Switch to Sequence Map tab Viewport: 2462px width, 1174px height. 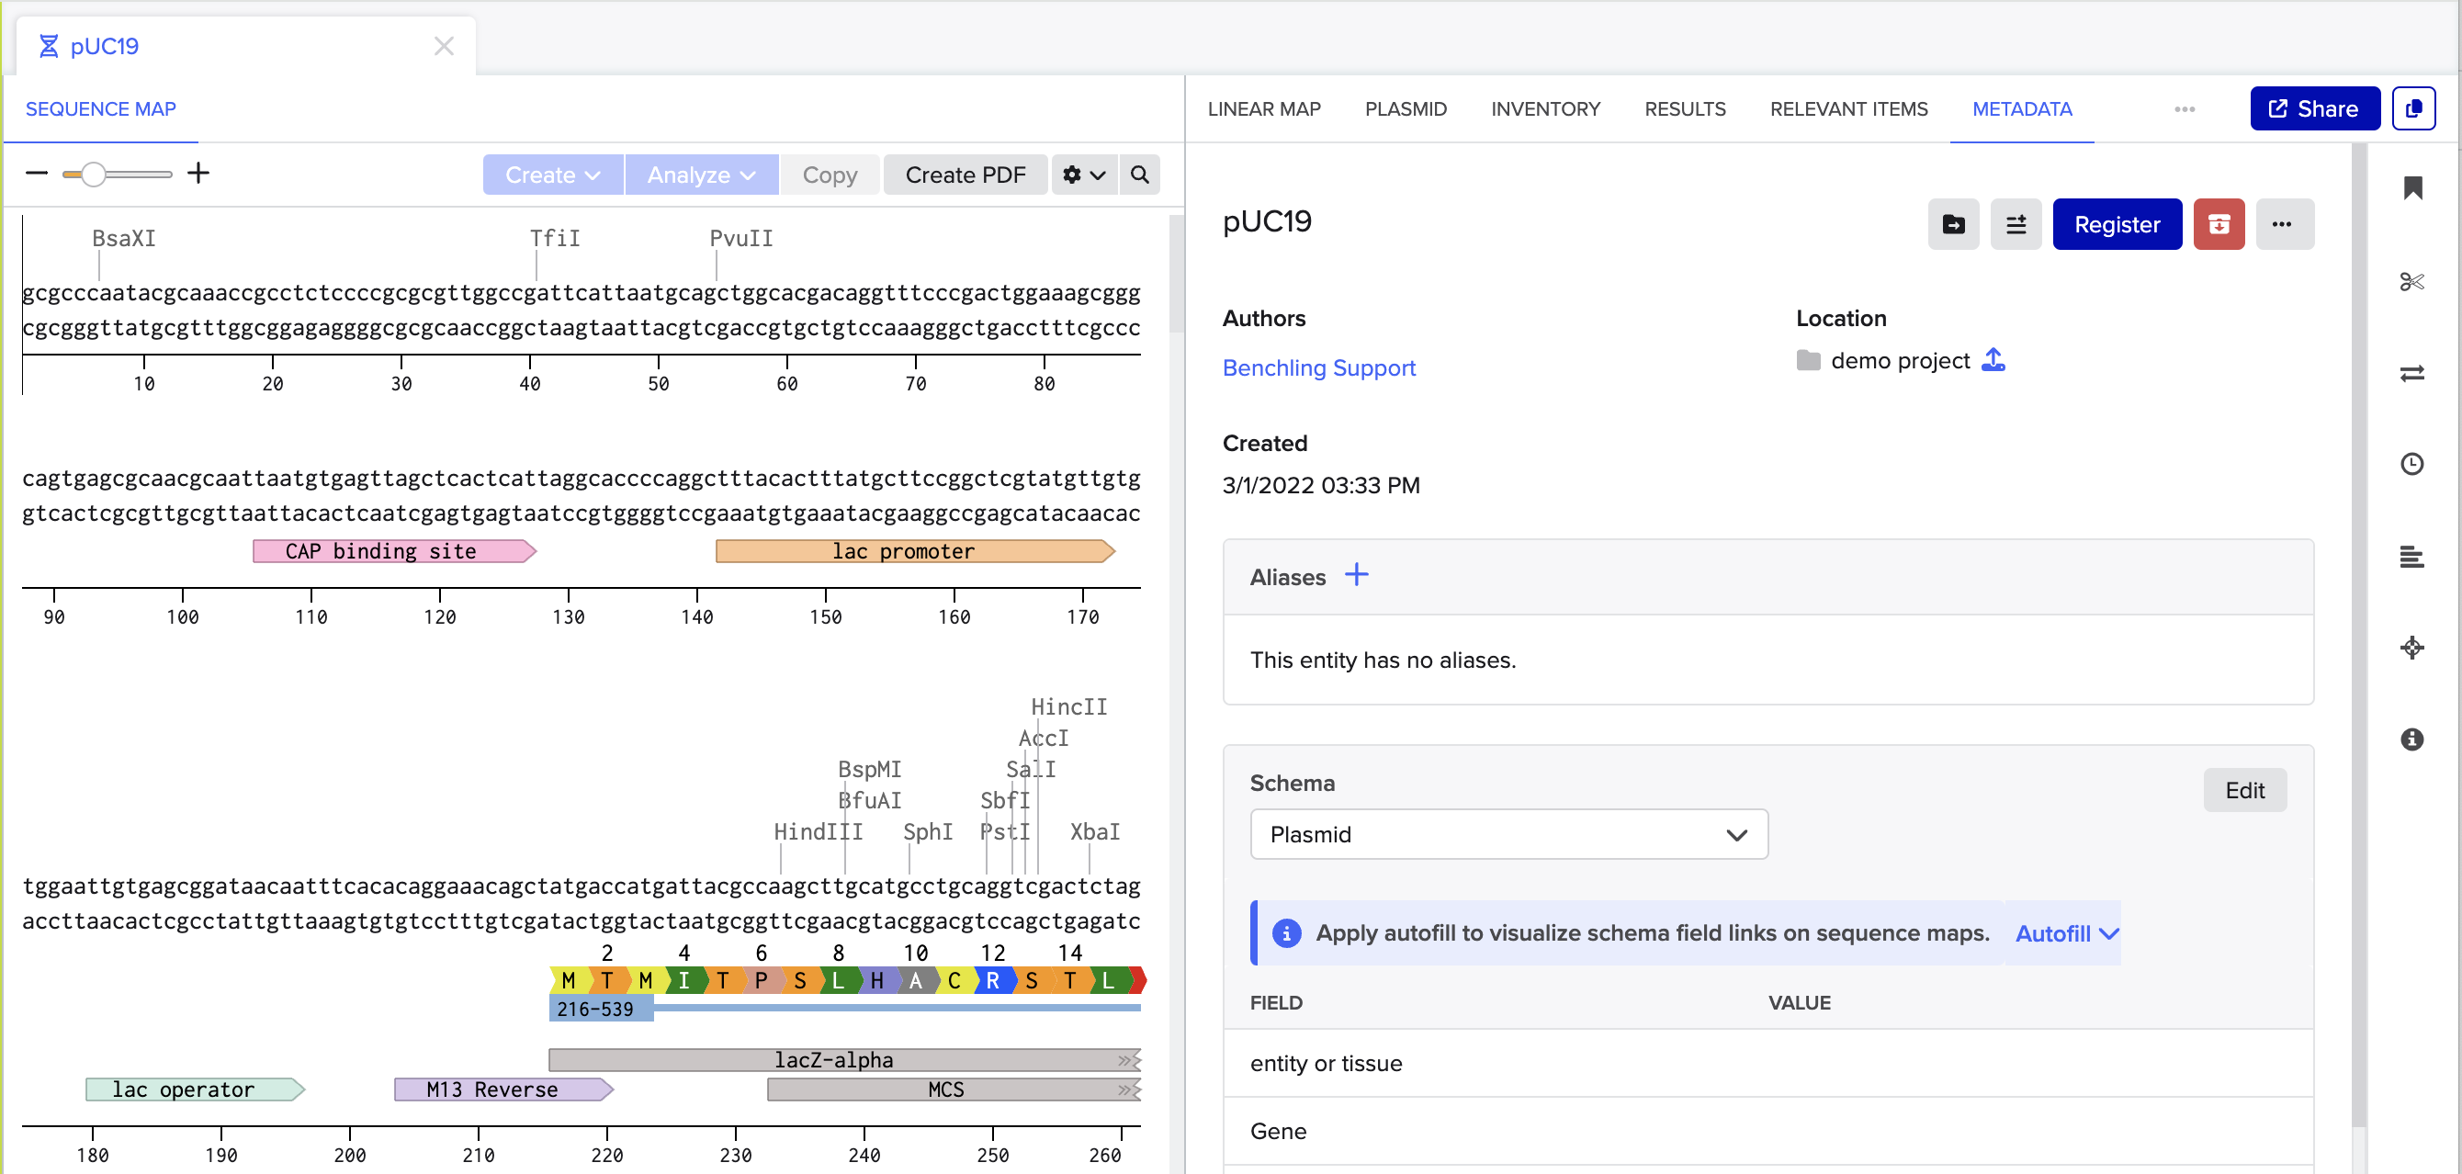tap(100, 109)
